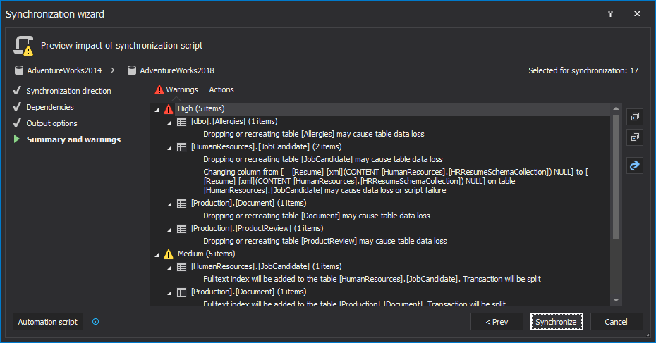Screen dimensions: 656x343
Task: Click the collapse all icon below expand all
Action: click(634, 137)
